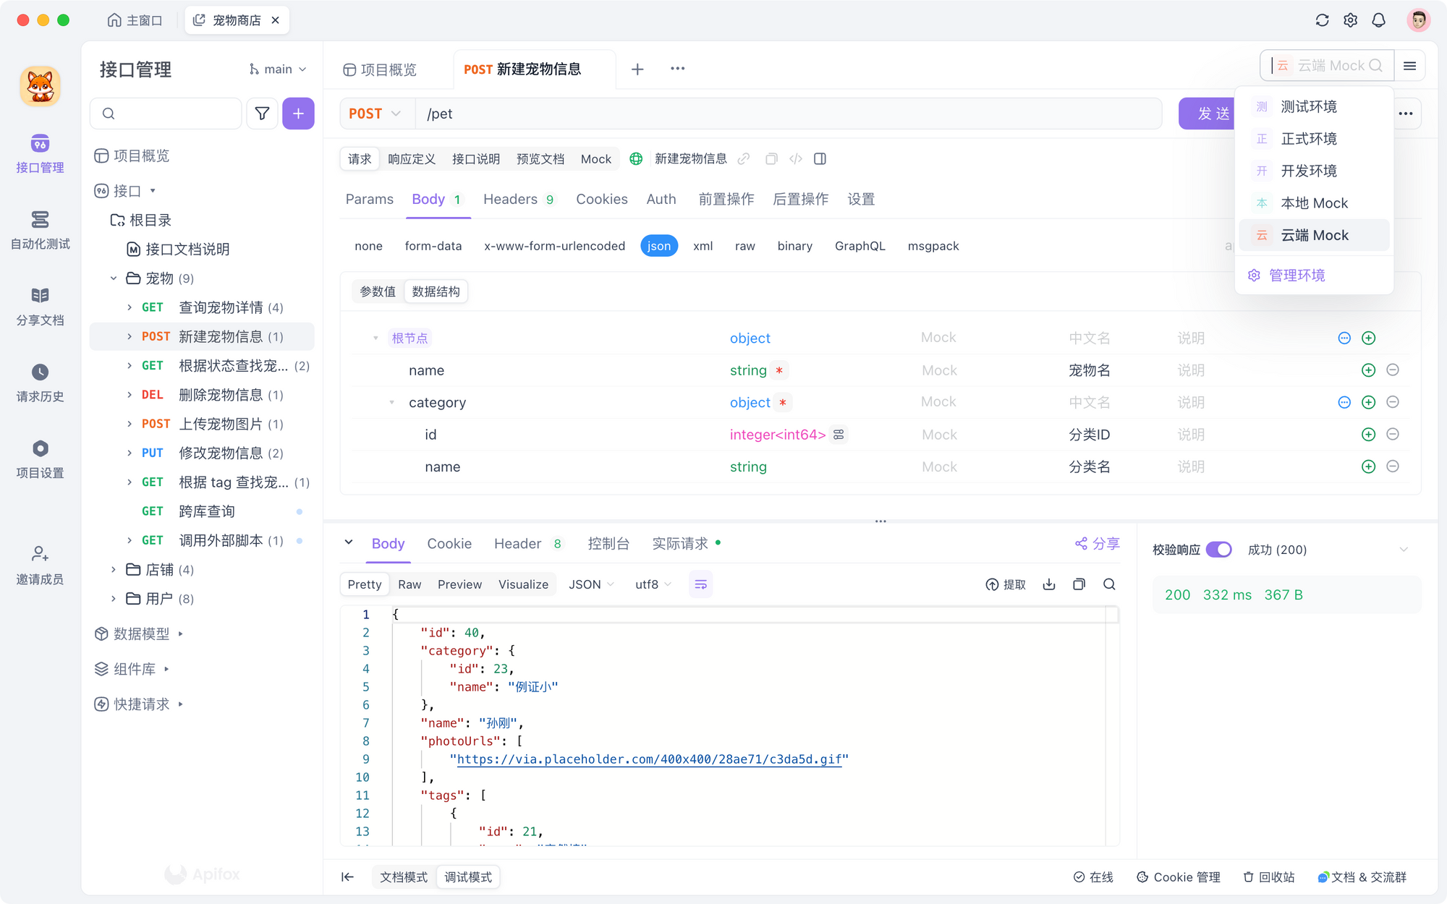Open the notifications bell
The width and height of the screenshot is (1447, 904).
[x=1378, y=20]
